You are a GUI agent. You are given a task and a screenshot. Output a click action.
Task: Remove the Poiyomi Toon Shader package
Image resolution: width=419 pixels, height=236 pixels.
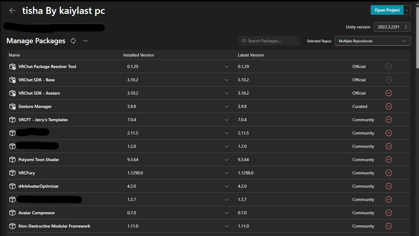point(389,160)
